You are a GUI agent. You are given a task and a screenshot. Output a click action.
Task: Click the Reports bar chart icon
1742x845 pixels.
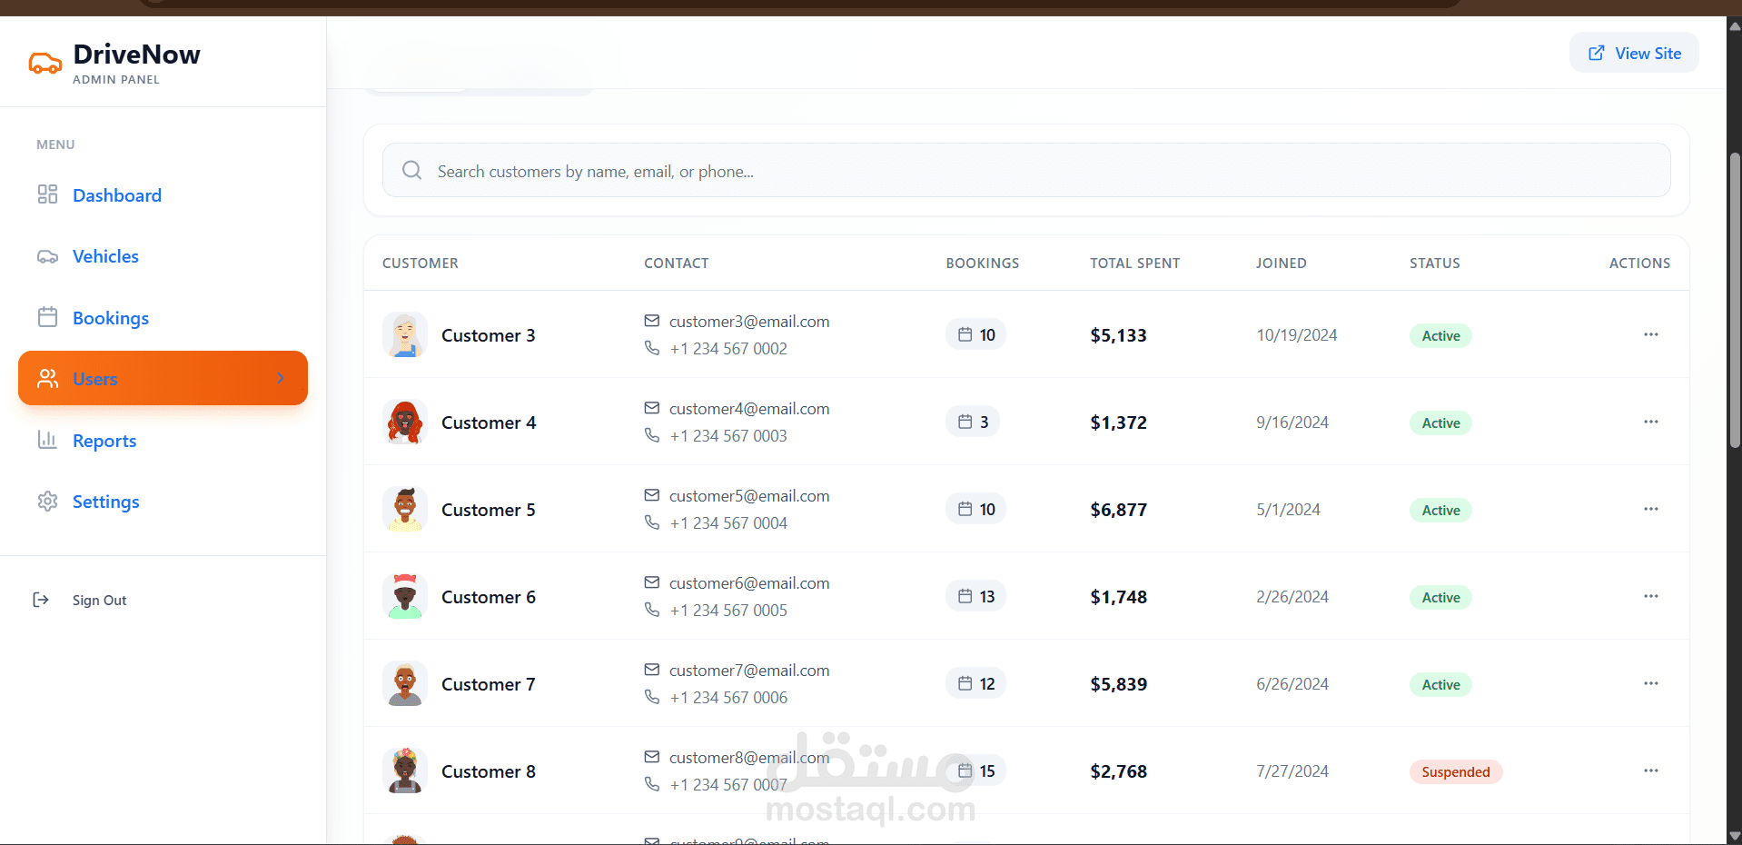(47, 440)
